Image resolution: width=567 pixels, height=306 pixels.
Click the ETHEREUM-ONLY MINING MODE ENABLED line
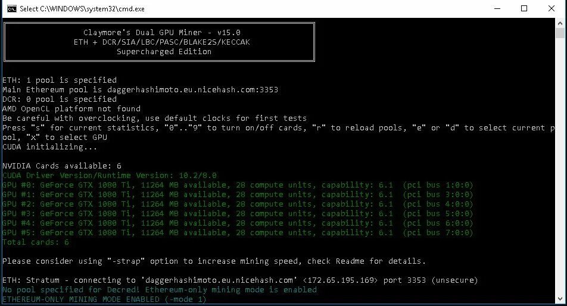[x=104, y=299]
